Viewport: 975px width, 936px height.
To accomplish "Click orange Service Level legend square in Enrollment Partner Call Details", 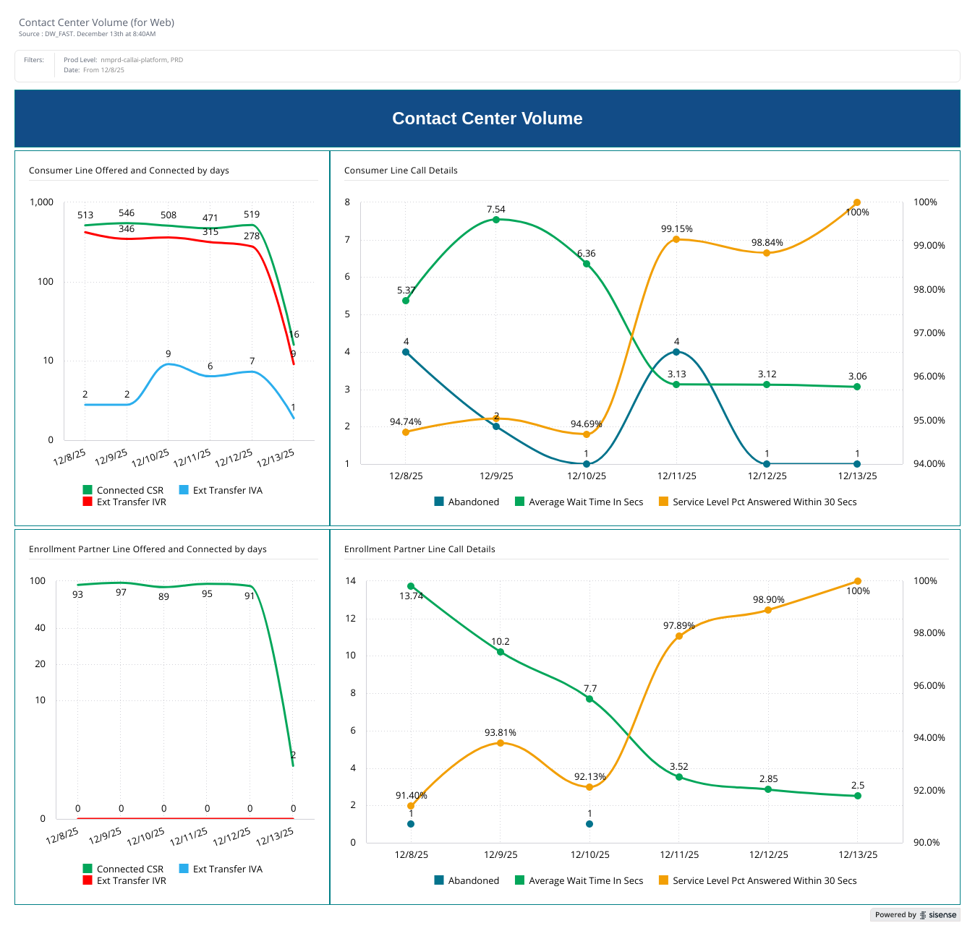I will point(663,880).
